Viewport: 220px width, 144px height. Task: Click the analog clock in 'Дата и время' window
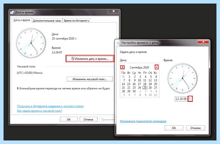pyautogui.click(x=31, y=43)
